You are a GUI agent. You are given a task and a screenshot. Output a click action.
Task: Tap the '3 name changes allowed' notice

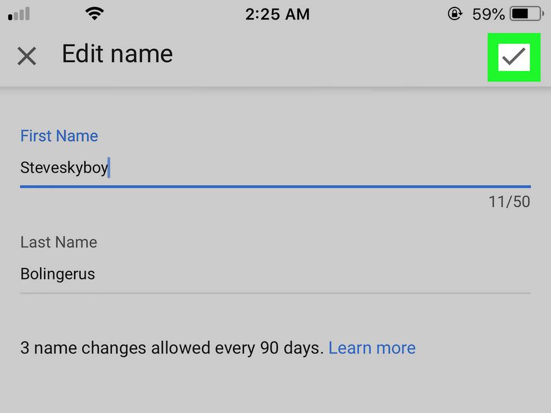(x=172, y=348)
